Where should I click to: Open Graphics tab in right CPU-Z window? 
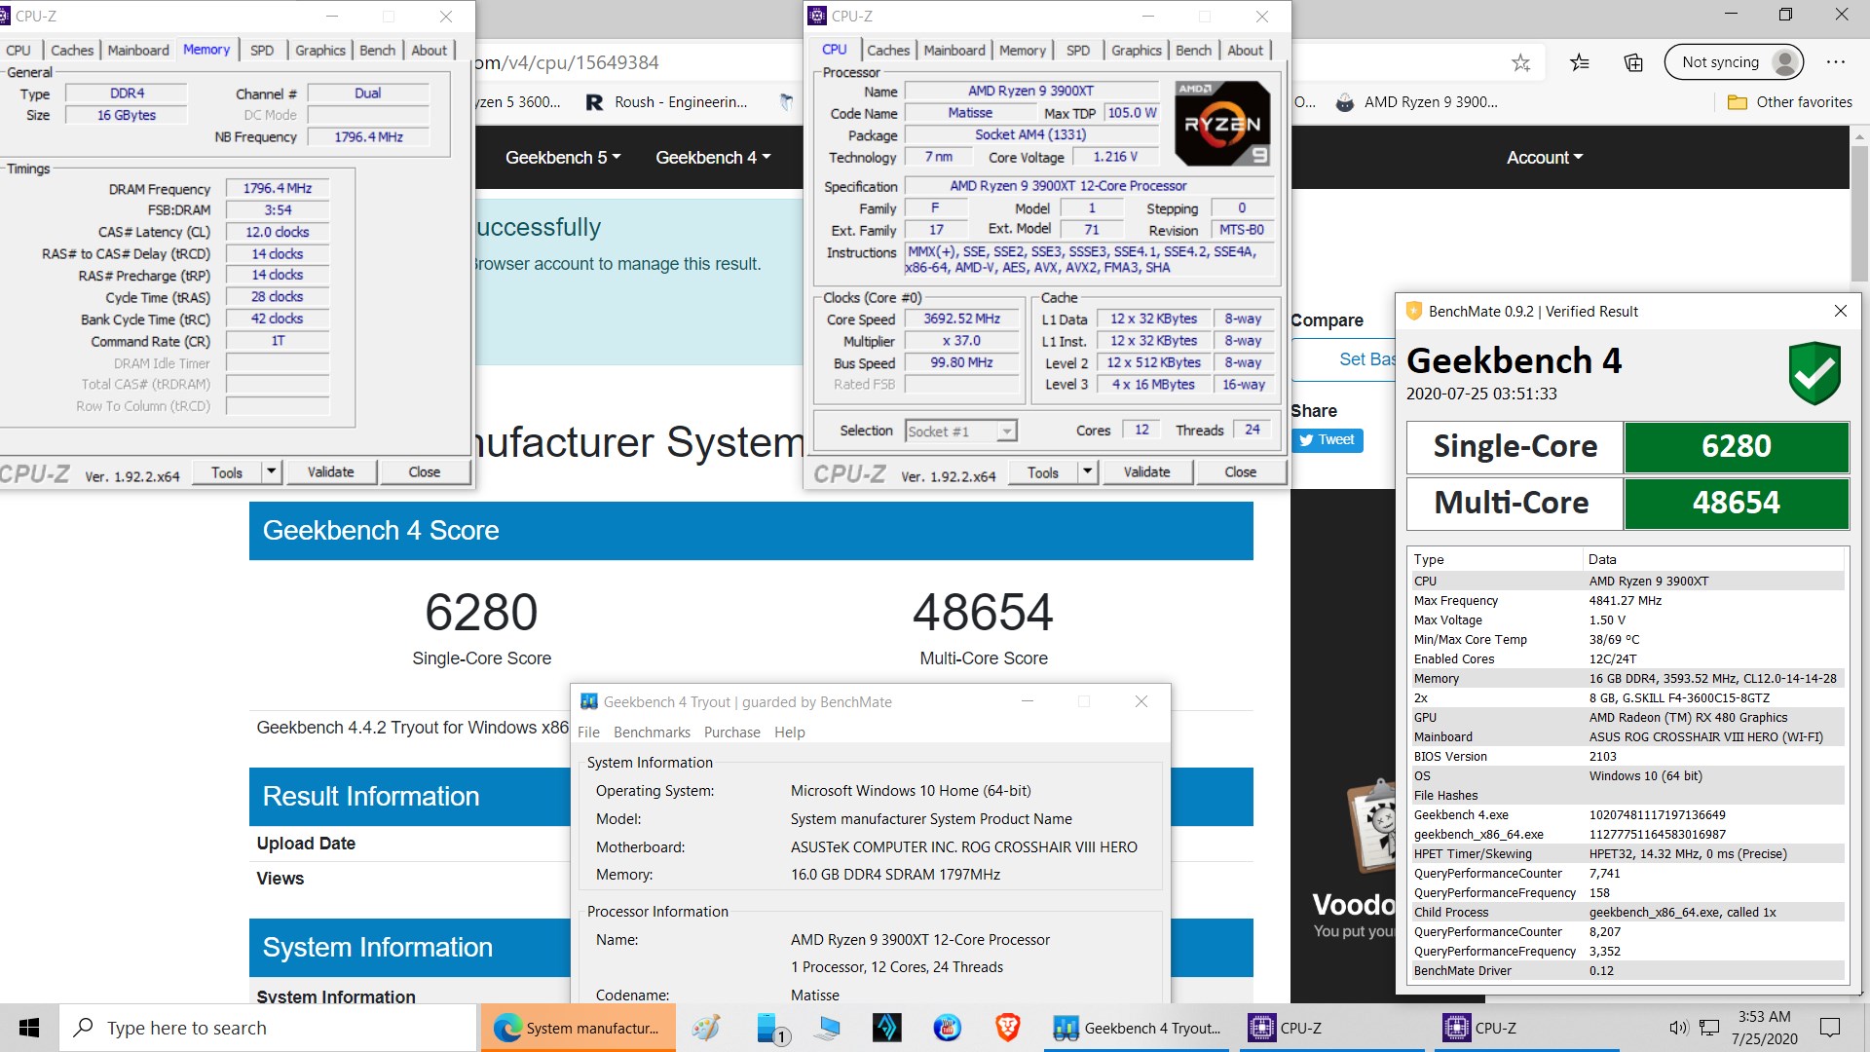[1136, 50]
